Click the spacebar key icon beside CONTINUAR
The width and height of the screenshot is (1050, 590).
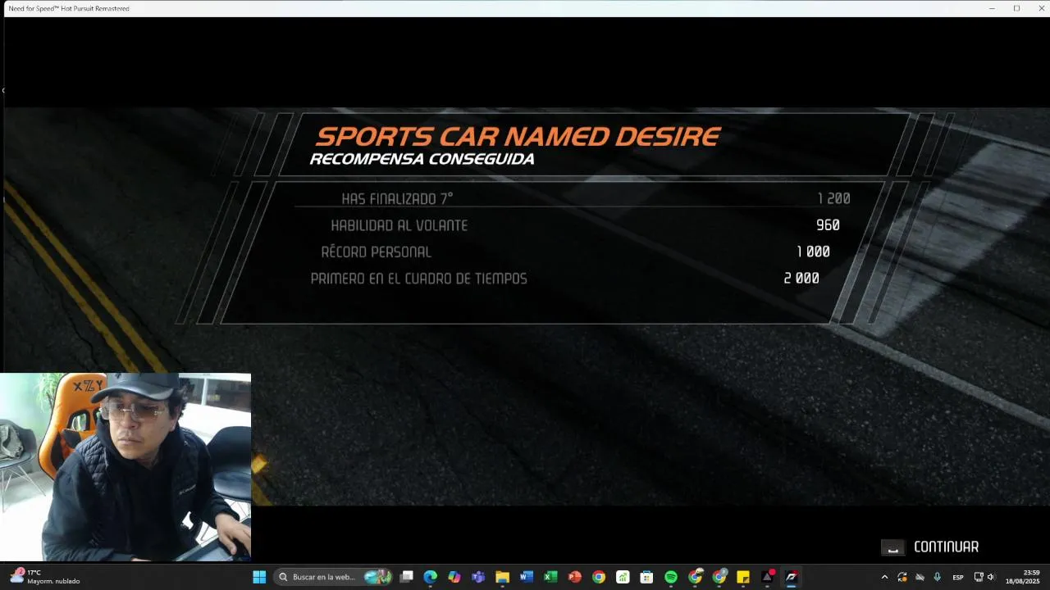tap(892, 547)
